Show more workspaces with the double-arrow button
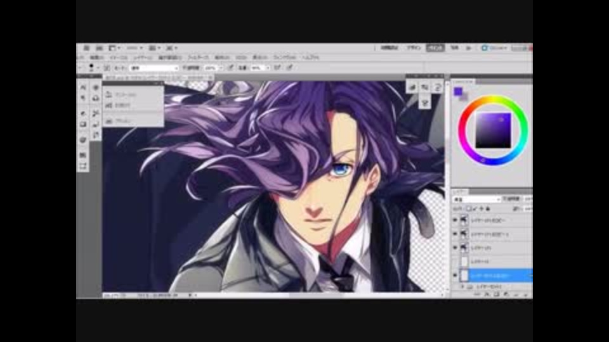The height and width of the screenshot is (342, 609). pos(468,47)
